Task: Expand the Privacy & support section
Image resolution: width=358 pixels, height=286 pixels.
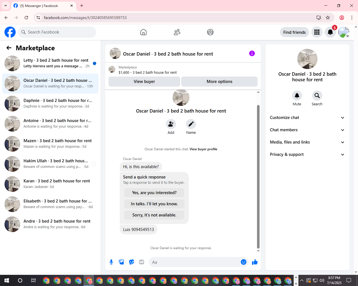Action: [x=307, y=154]
